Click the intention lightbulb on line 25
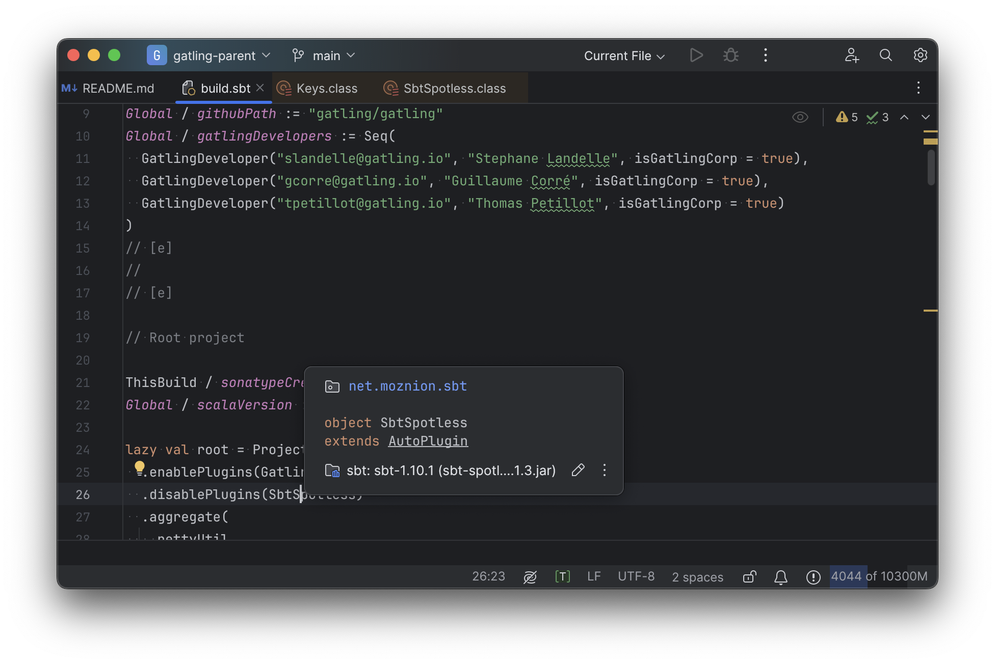This screenshot has width=995, height=664. 140,467
